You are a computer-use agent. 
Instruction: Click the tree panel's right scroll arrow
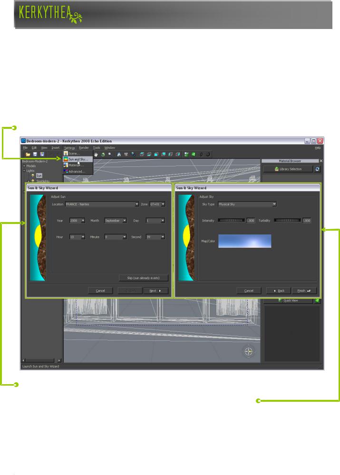click(59, 360)
